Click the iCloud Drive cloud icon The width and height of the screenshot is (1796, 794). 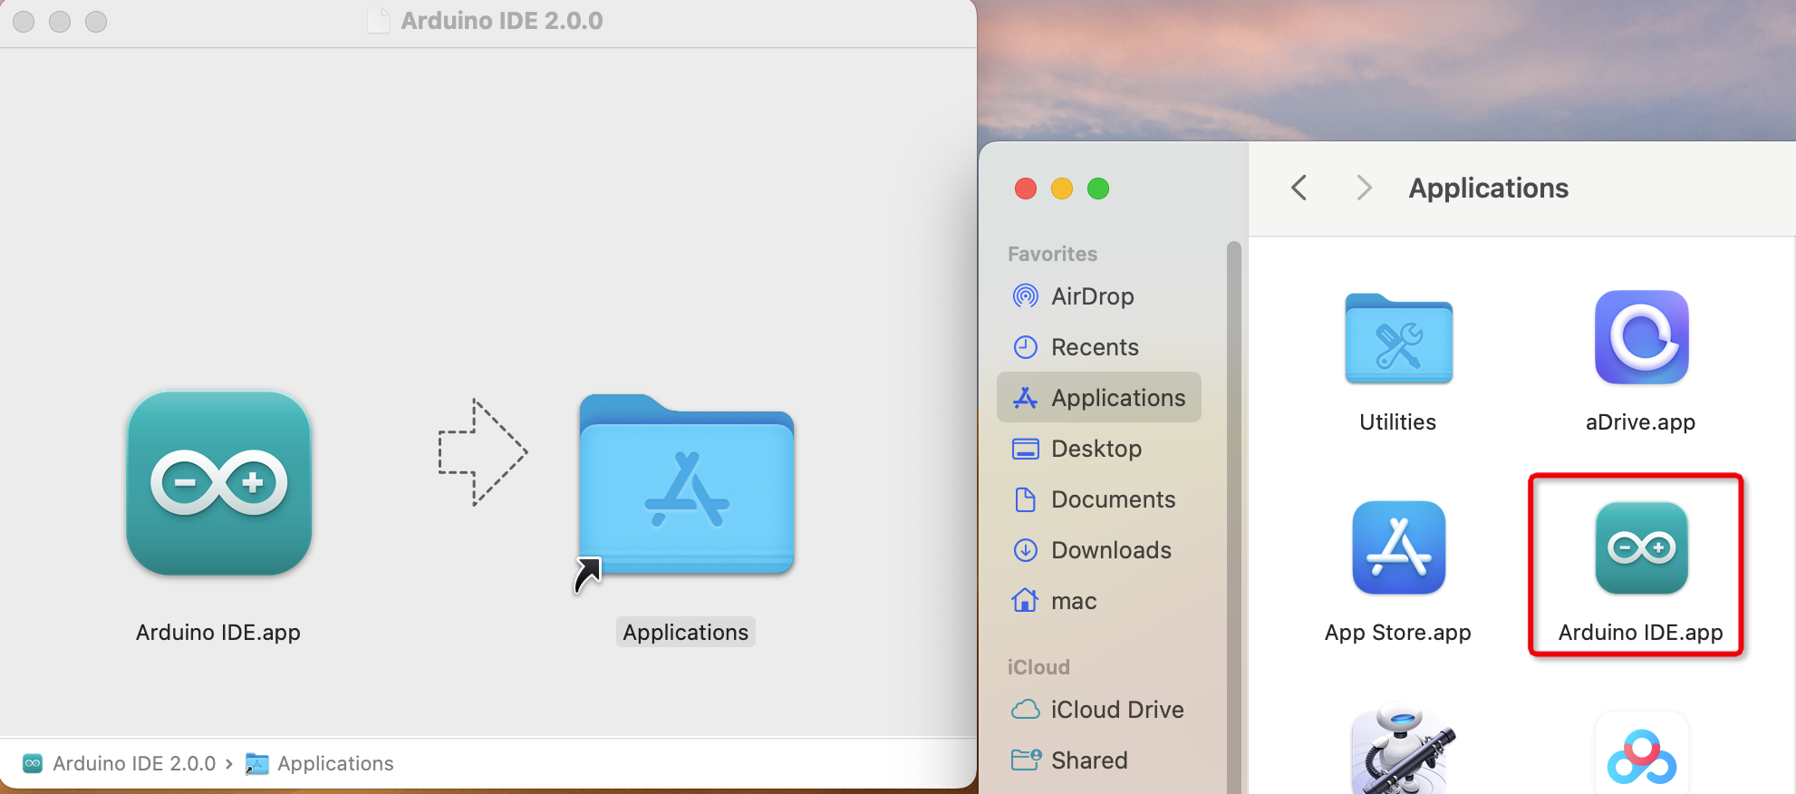tap(1025, 710)
